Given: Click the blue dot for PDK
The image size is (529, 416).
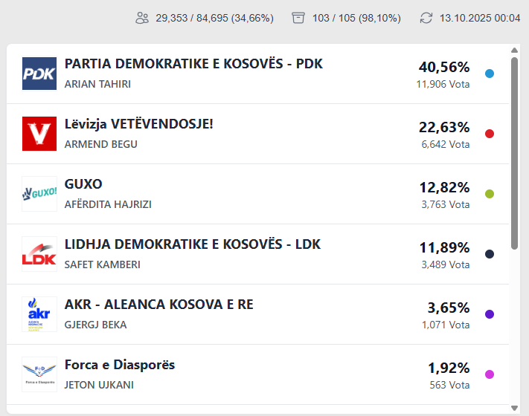Looking at the screenshot, I should [489, 74].
